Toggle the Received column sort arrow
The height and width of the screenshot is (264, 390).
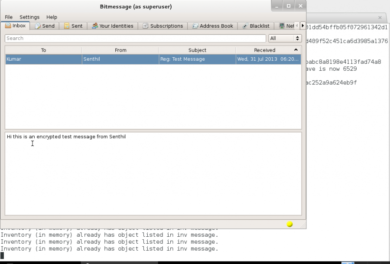[x=296, y=50]
